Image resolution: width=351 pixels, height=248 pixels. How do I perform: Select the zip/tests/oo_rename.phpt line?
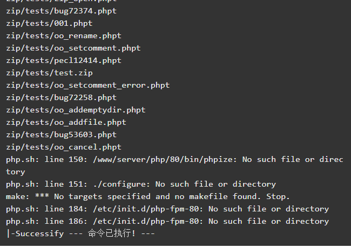(x=64, y=36)
